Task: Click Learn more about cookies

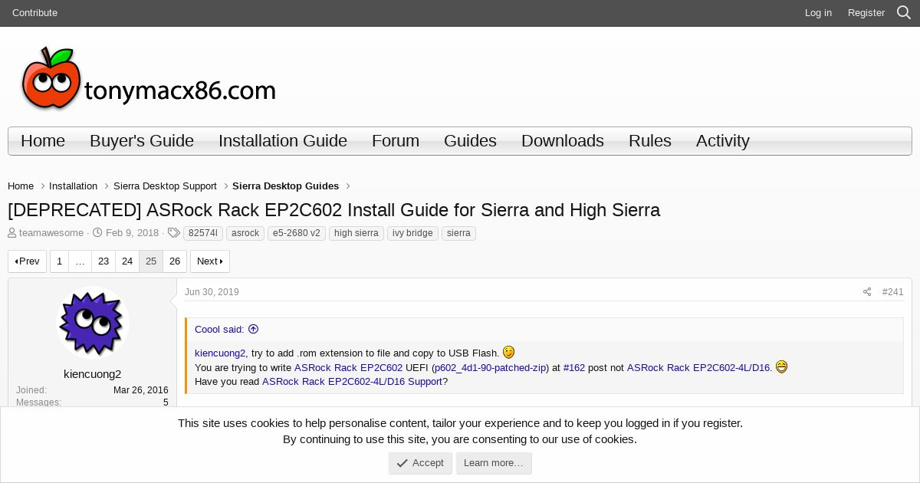Action: 494,463
